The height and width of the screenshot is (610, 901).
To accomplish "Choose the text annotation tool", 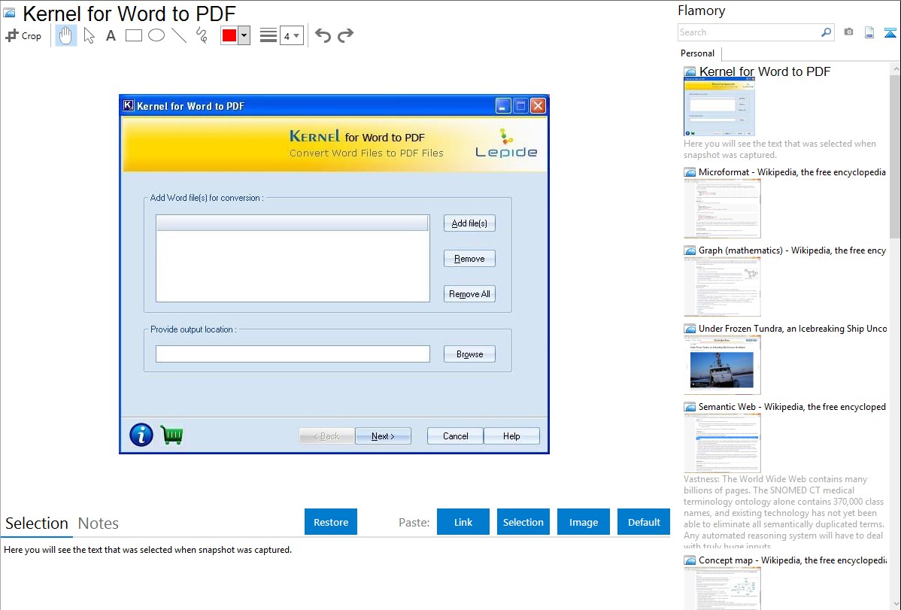I will [x=111, y=35].
